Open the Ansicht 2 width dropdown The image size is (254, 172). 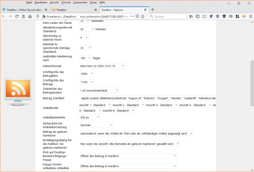point(135,105)
